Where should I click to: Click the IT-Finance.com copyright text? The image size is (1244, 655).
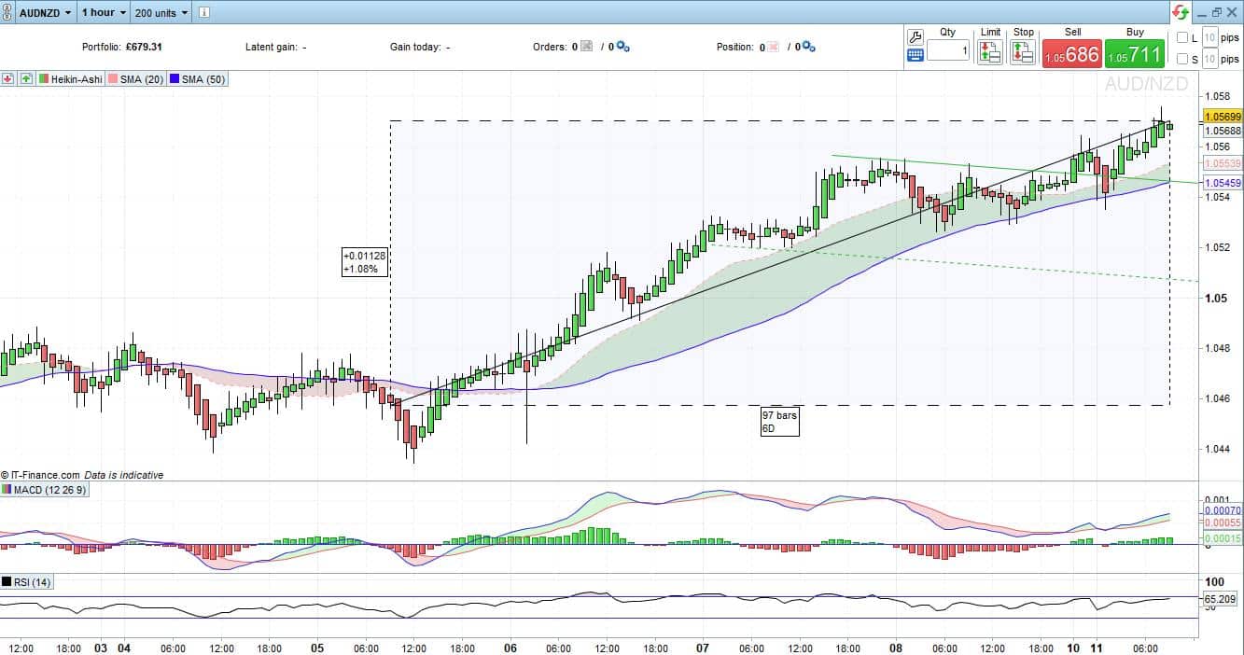[41, 475]
